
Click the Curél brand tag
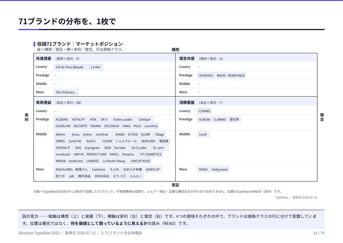tap(203, 134)
